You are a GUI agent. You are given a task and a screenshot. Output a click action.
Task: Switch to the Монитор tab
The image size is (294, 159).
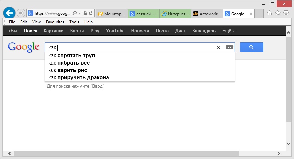pos(112,14)
